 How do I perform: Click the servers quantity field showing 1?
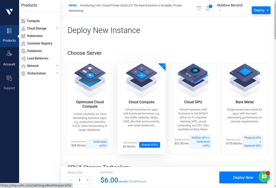tap(79, 180)
